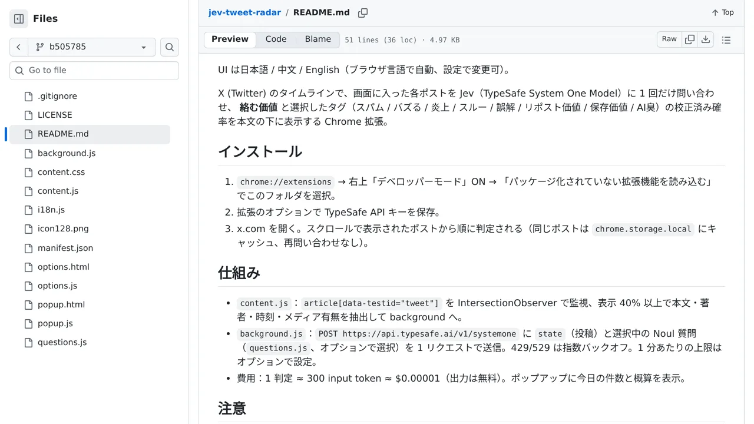Copy the README.md path icon
The width and height of the screenshot is (754, 424).
point(363,12)
